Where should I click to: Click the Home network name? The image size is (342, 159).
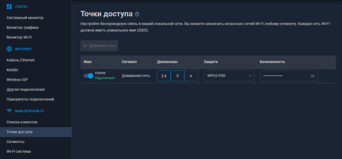pyautogui.click(x=100, y=73)
